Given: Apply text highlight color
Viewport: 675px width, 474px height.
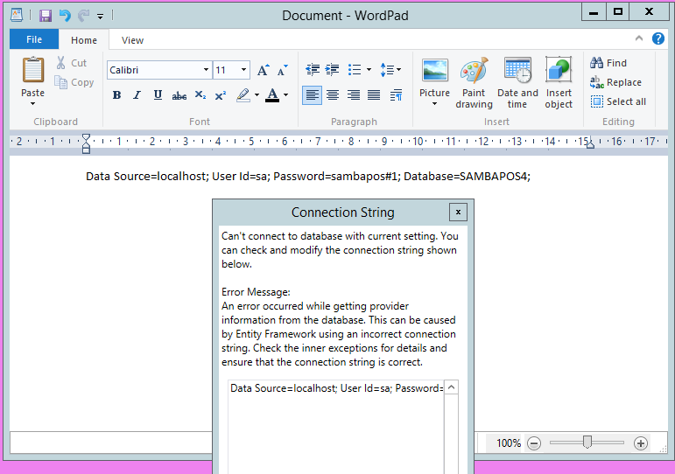Looking at the screenshot, I should pos(243,95).
